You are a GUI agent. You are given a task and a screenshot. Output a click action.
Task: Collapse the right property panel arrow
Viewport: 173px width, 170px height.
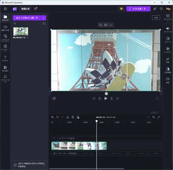tap(161, 91)
